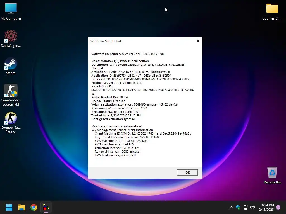286x214 pixels.
Task: Select the Counter-Strike Source [7L] shortcut
Action: (x=11, y=95)
